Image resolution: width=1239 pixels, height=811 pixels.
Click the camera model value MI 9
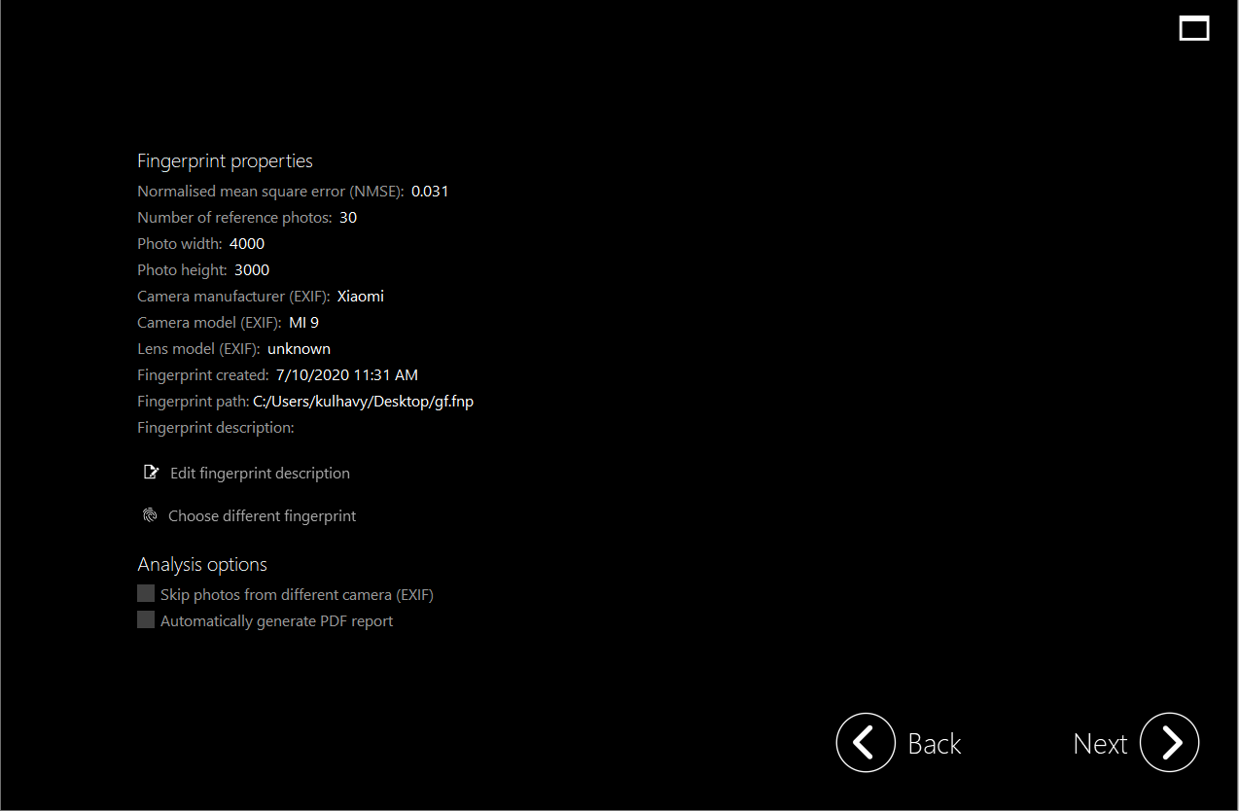[x=303, y=322]
